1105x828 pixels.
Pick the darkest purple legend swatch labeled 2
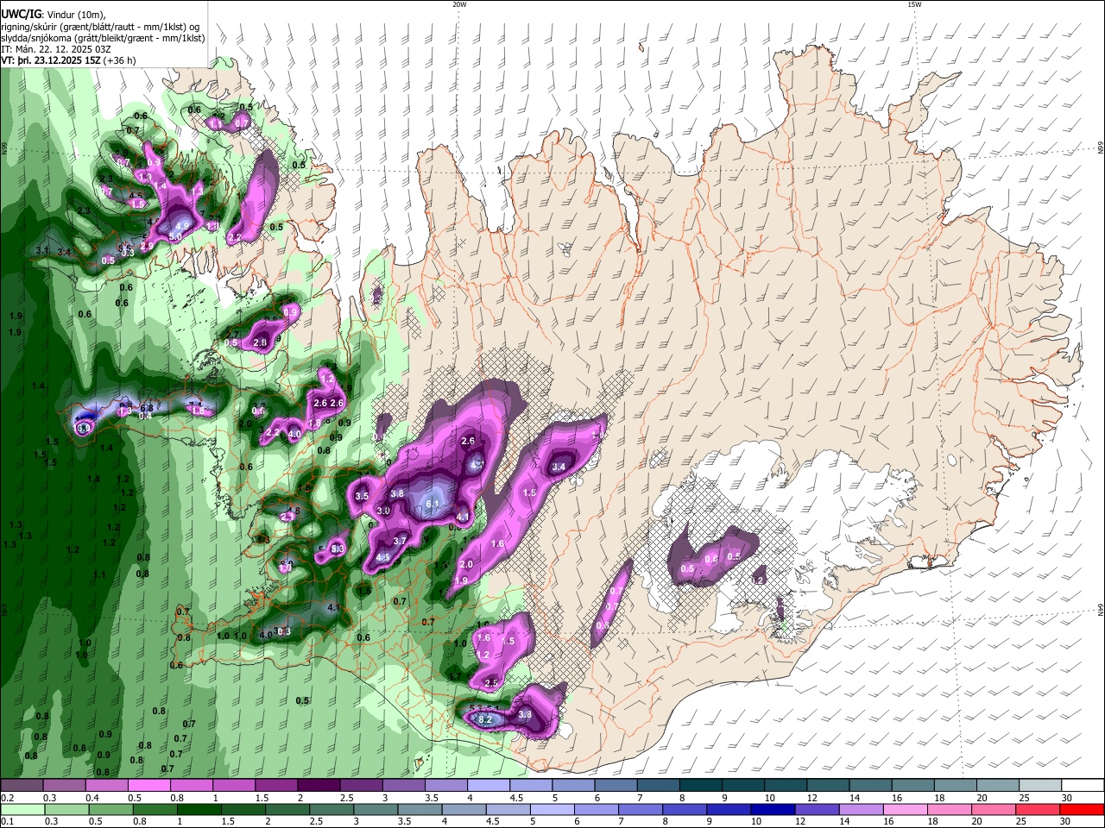(x=318, y=786)
